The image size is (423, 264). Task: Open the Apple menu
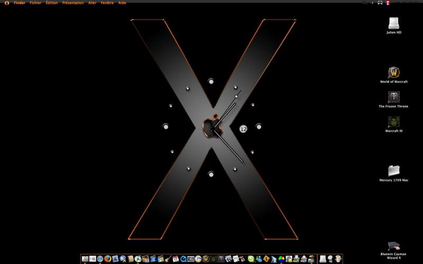pos(6,3)
